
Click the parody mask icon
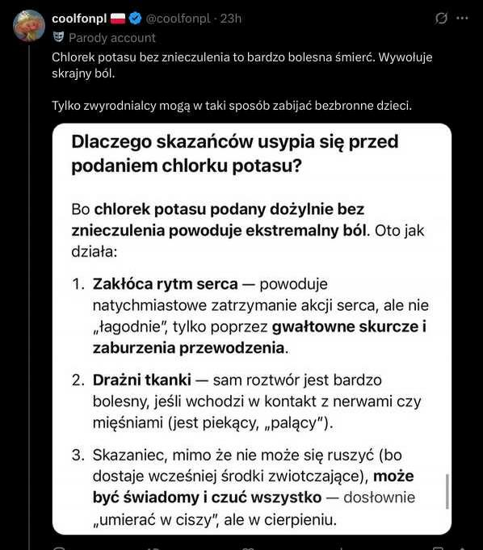coord(58,37)
